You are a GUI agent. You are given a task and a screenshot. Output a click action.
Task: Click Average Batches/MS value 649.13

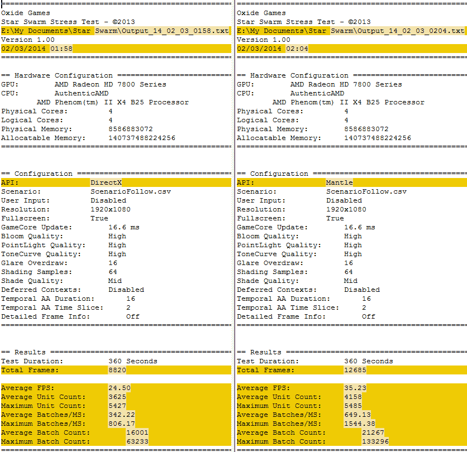click(x=358, y=415)
